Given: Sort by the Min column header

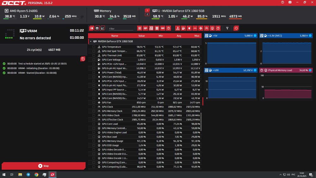Looking at the screenshot, I should tap(161, 36).
